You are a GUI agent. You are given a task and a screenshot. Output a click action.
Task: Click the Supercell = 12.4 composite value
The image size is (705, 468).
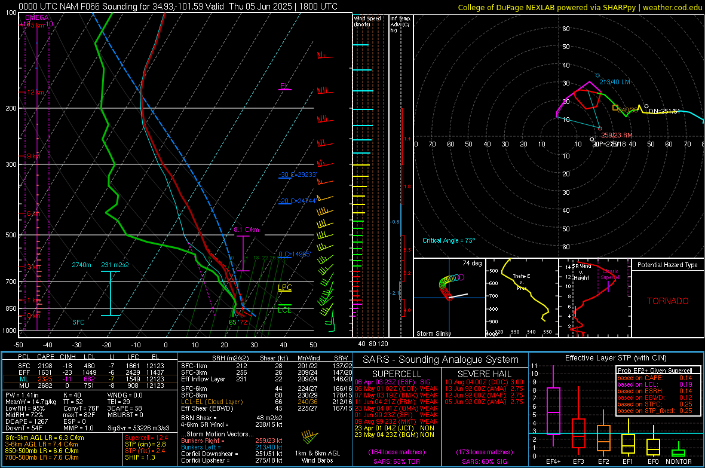click(x=146, y=438)
